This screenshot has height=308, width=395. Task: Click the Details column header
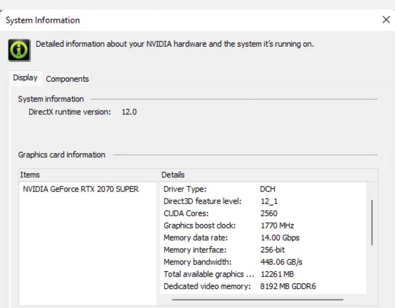coord(173,175)
